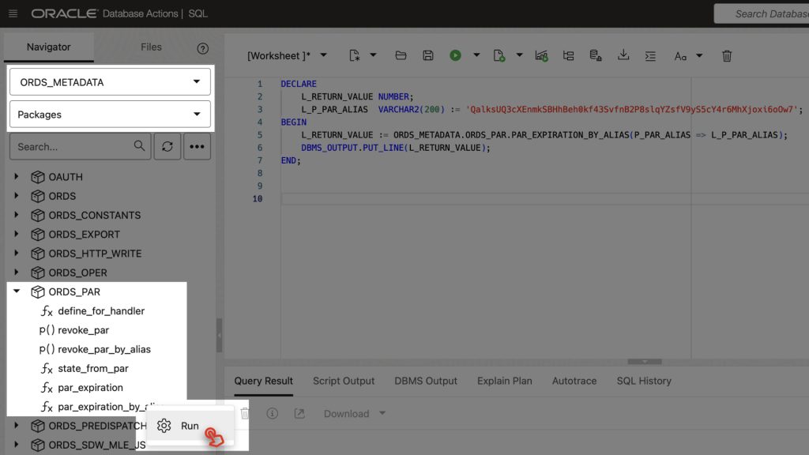Open the Navigator help icon

tap(203, 48)
